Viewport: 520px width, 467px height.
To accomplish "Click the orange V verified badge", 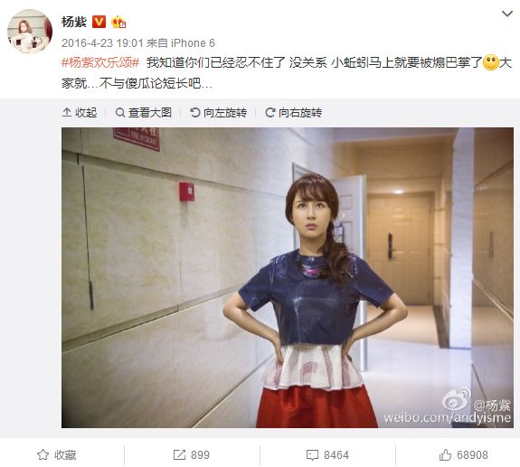I will tap(99, 22).
